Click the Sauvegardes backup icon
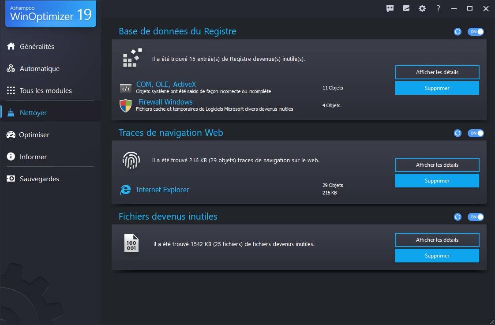495x325 pixels. click(11, 179)
